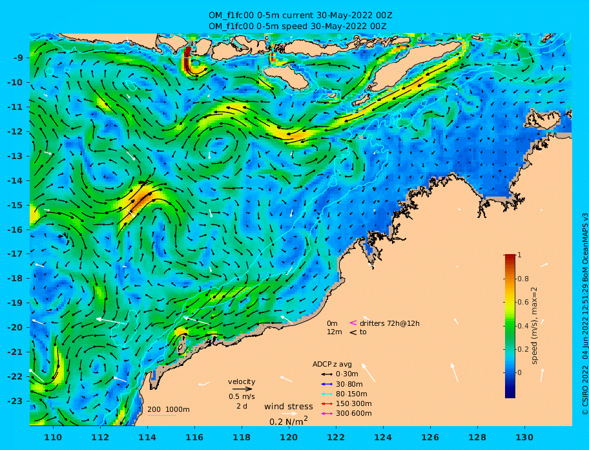Click the dark blue bottom of color bar
Viewport: 589px width, 450px height.
pyautogui.click(x=510, y=394)
